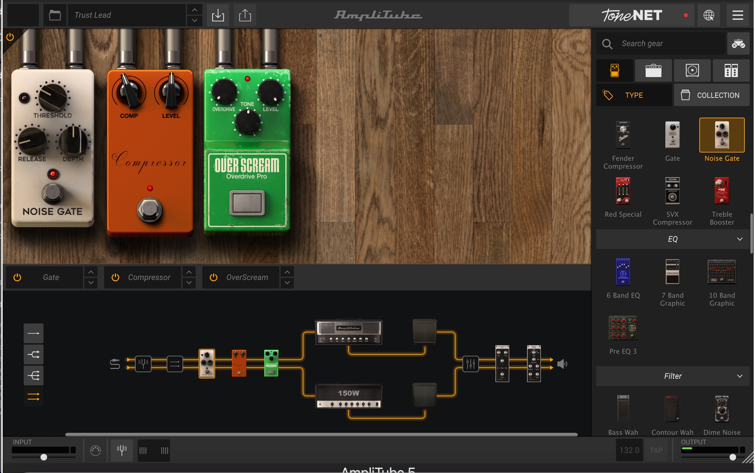This screenshot has width=755, height=473.
Task: Click the tuner block in signal chain
Action: tap(143, 364)
